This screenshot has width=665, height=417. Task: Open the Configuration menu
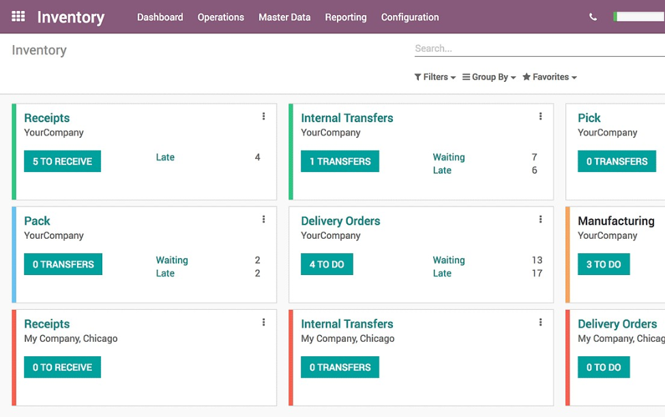(410, 17)
